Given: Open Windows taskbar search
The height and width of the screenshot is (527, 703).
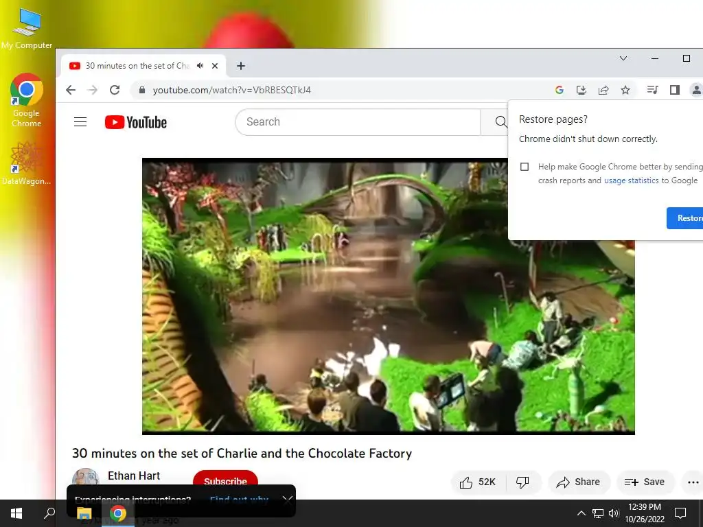Looking at the screenshot, I should (x=49, y=513).
